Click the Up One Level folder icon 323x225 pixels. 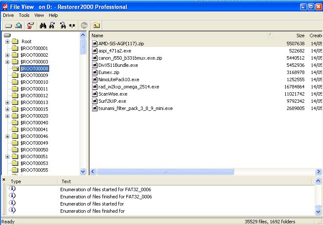pos(96,25)
